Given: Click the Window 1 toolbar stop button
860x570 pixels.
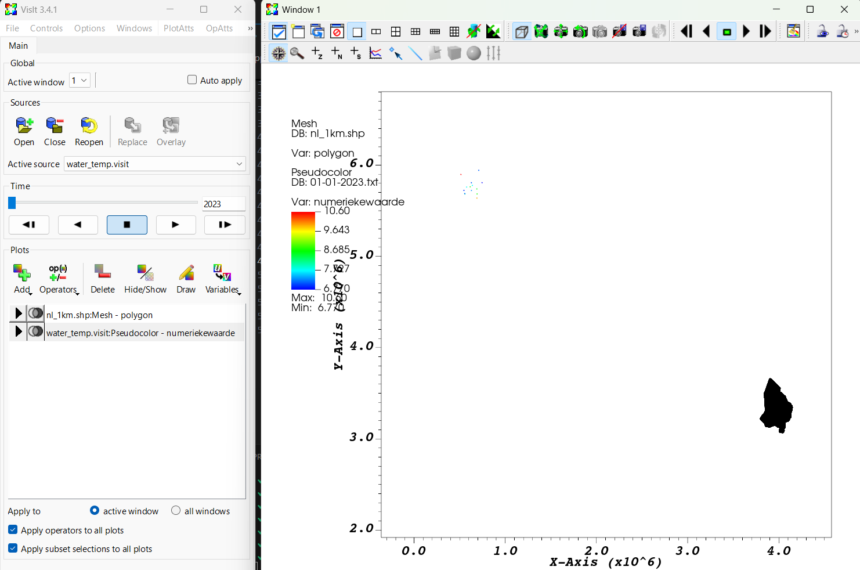Looking at the screenshot, I should pos(727,32).
